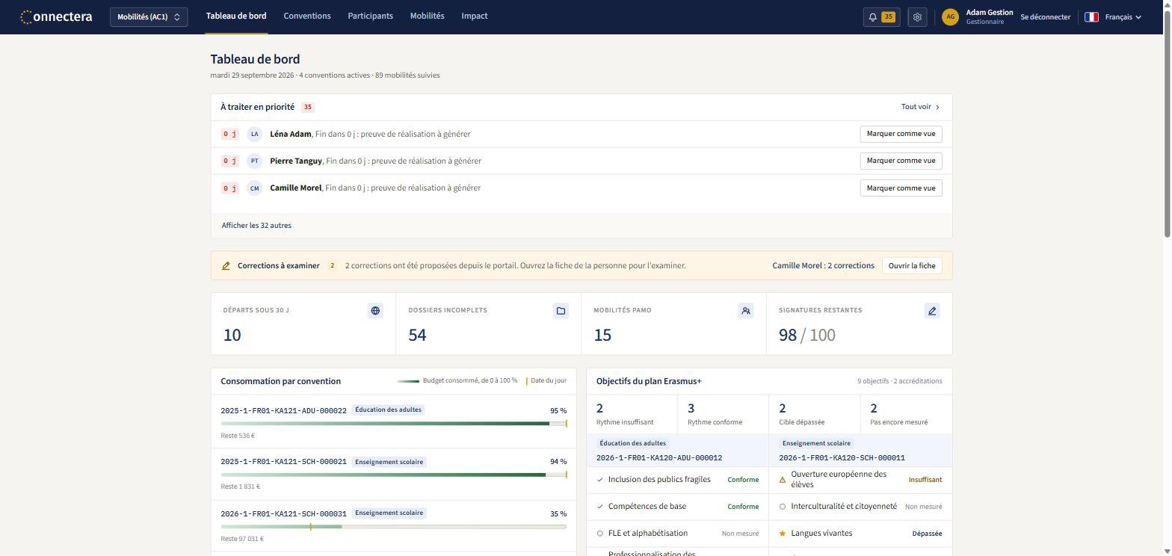Click the pencil icon beside Corrections à examiner

pyautogui.click(x=226, y=265)
